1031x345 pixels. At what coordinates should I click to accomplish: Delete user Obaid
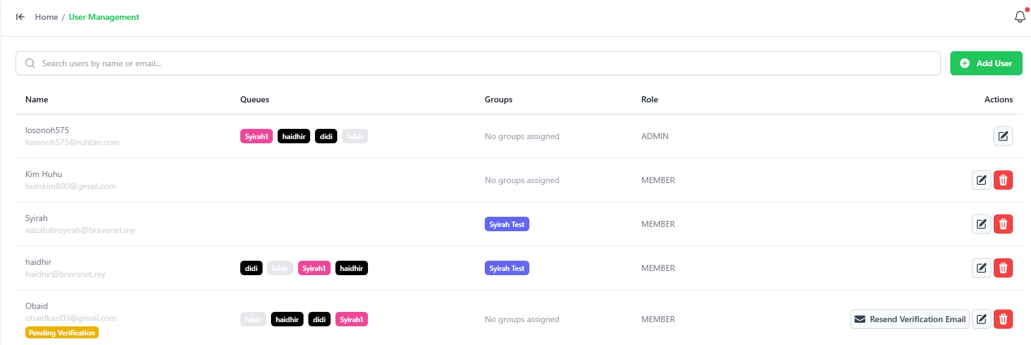(1003, 319)
